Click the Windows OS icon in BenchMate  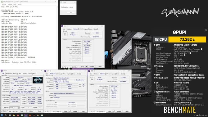tap(155, 83)
